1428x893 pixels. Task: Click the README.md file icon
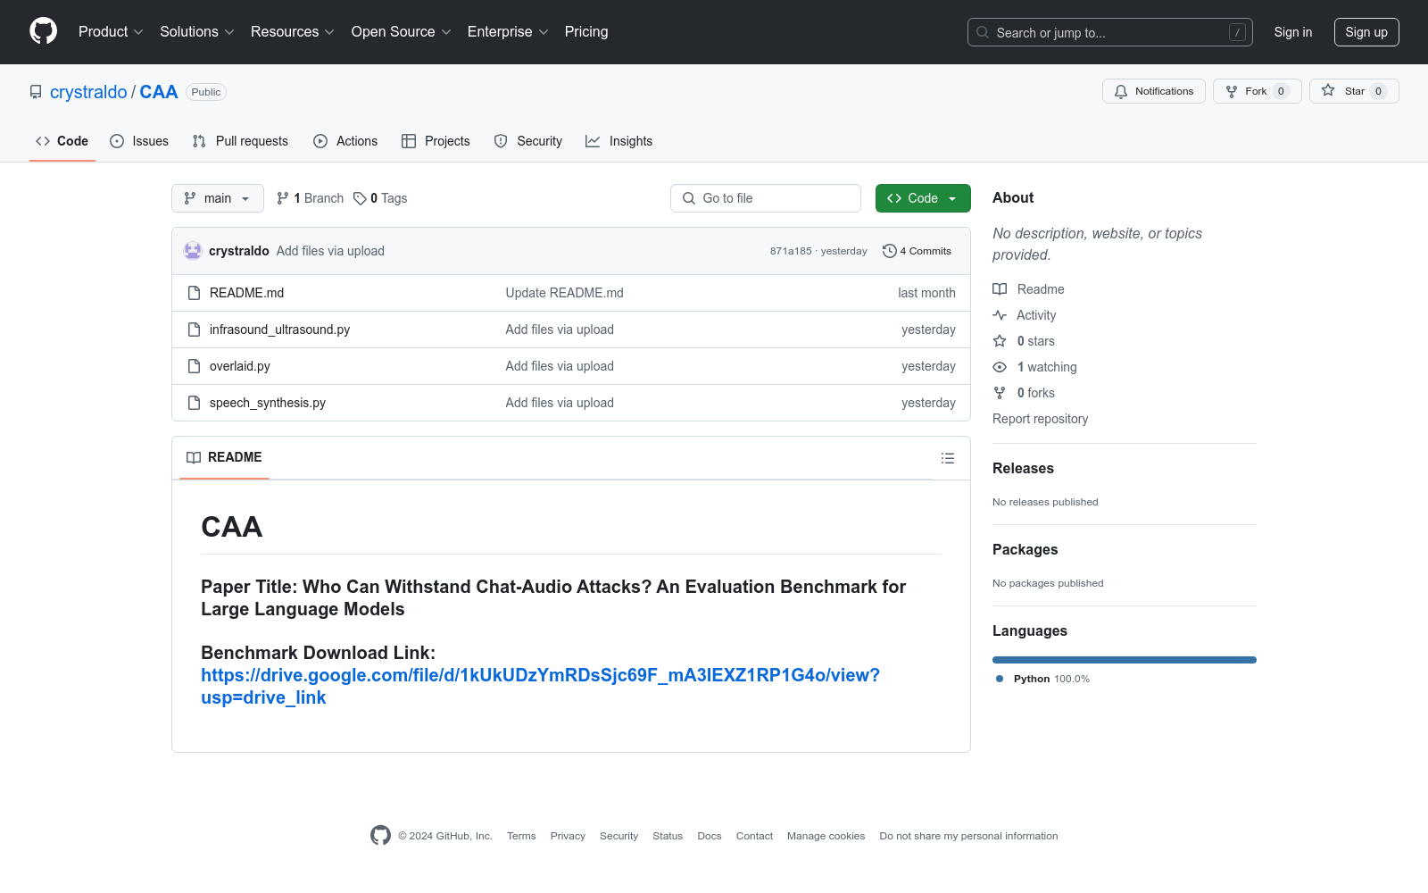click(x=194, y=293)
